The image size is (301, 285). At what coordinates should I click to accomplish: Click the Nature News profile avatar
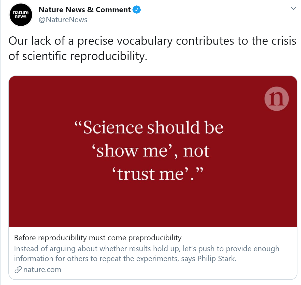point(21,15)
